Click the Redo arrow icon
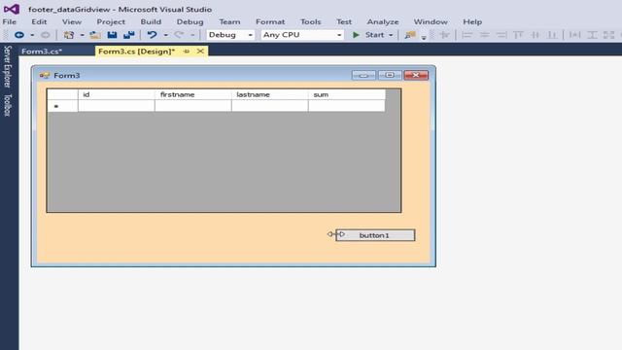This screenshot has width=622, height=350. tap(179, 35)
